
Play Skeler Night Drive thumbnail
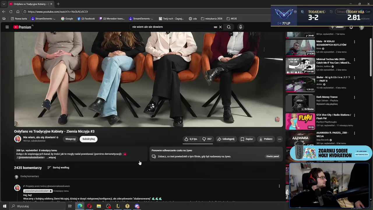[300, 84]
